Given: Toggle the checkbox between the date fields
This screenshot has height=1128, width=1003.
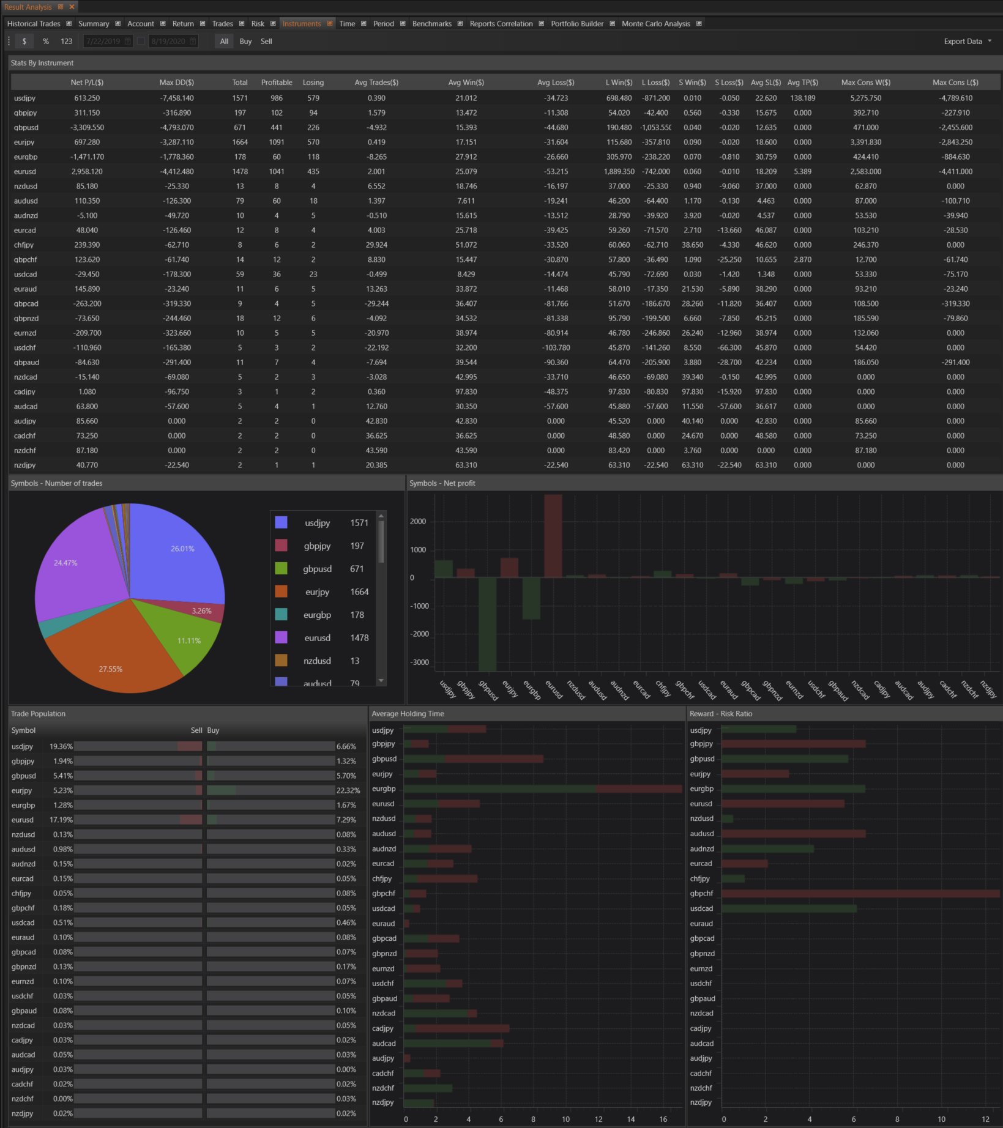Looking at the screenshot, I should 141,42.
